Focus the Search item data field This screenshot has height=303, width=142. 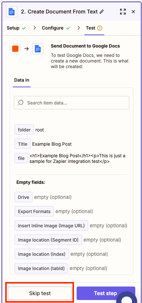(71, 103)
